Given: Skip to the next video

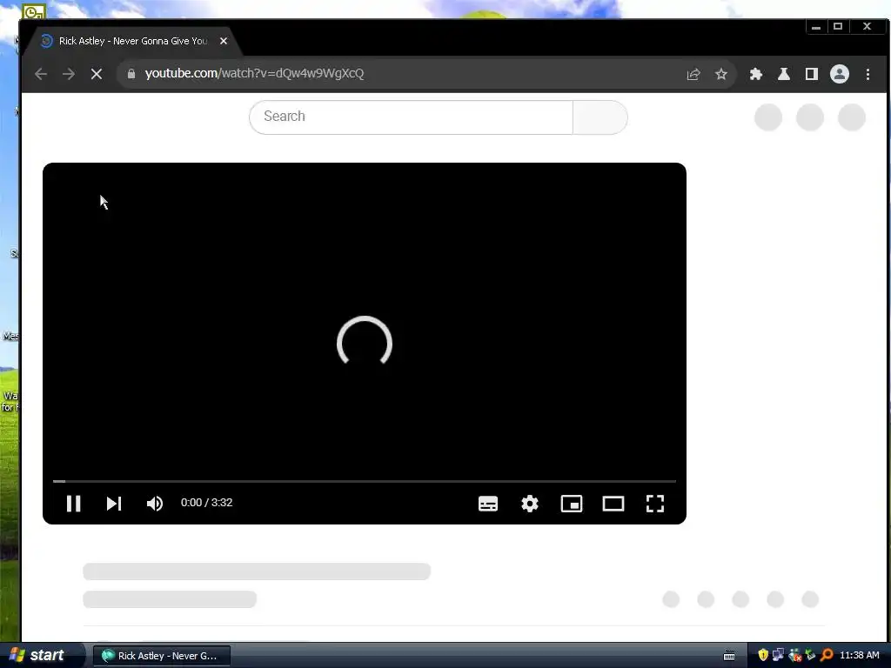Looking at the screenshot, I should point(114,504).
